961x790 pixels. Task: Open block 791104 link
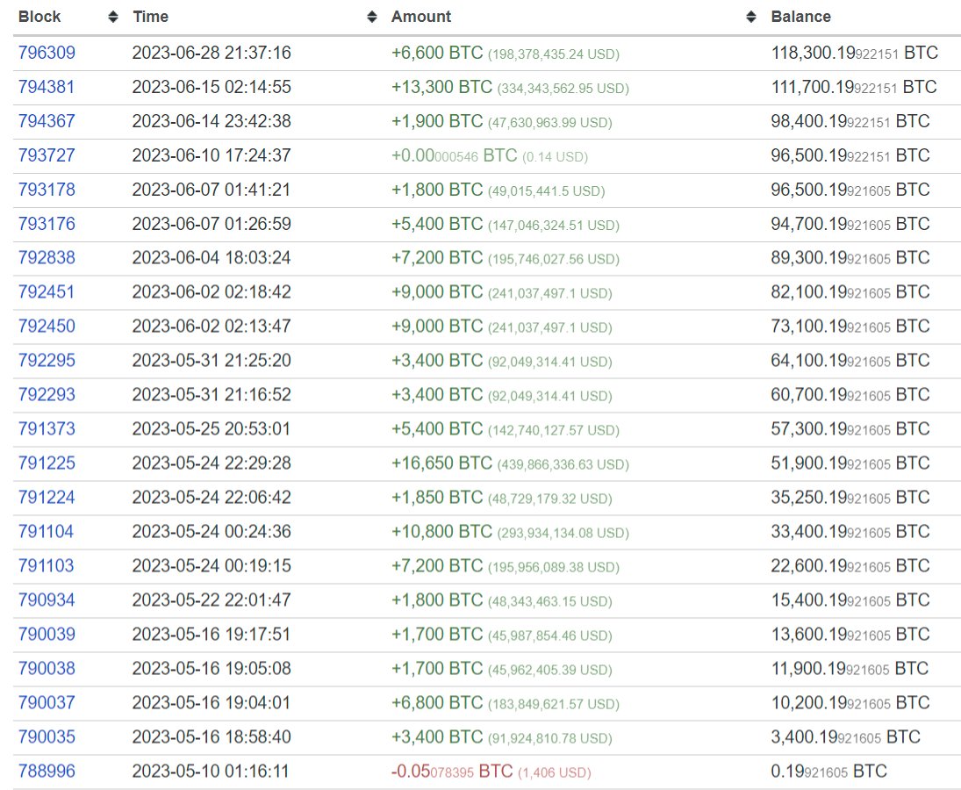point(47,532)
